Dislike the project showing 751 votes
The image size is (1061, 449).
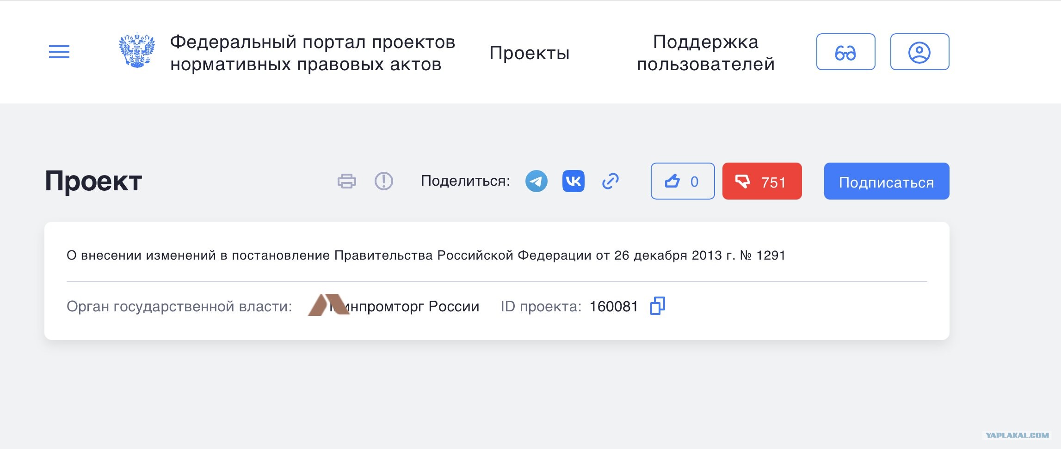point(762,181)
